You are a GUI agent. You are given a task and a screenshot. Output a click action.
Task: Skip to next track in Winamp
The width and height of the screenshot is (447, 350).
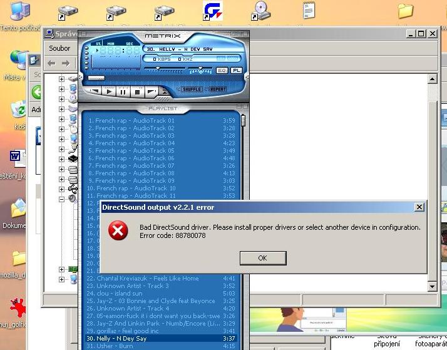[x=152, y=92]
